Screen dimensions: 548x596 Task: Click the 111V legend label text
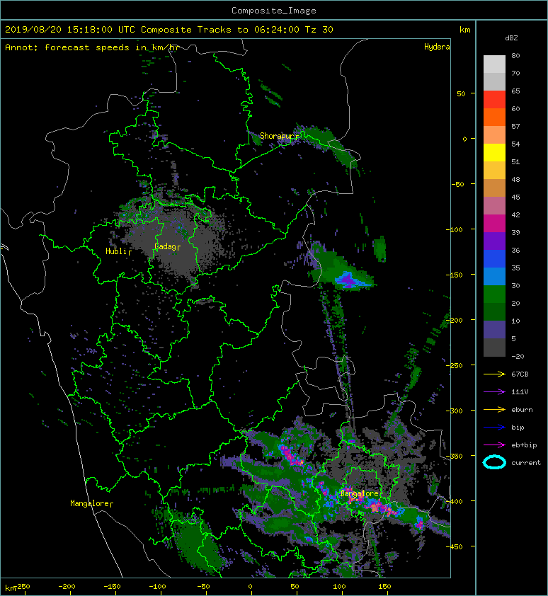point(520,392)
